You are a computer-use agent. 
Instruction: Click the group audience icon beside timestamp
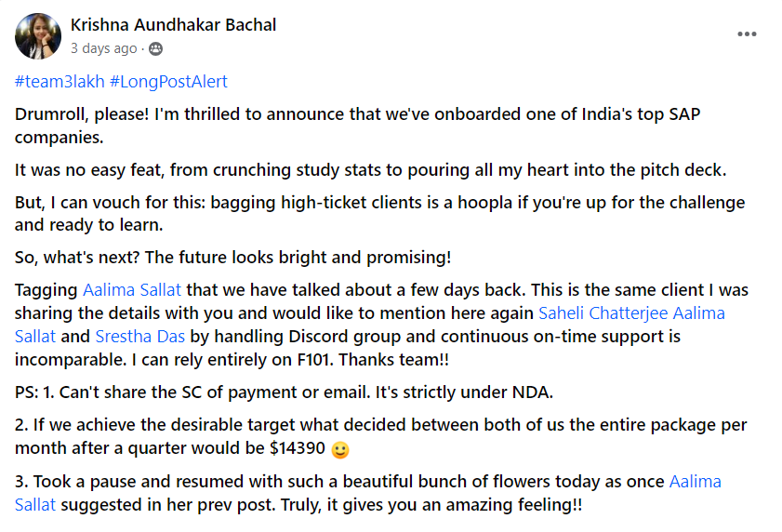pos(155,48)
